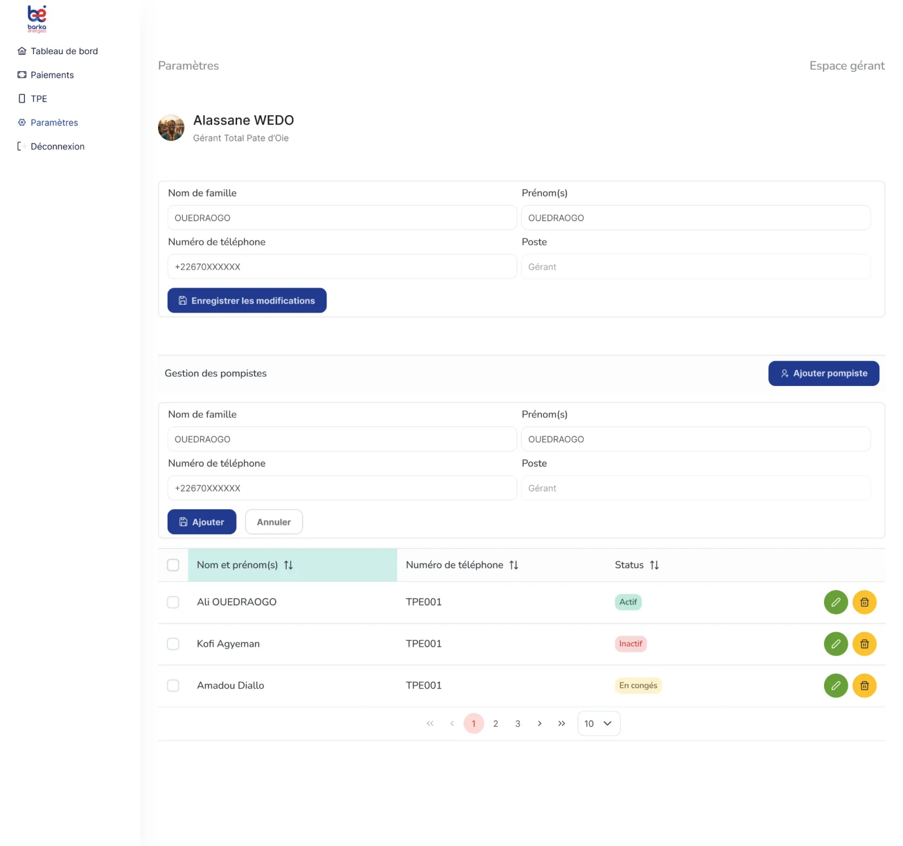Check the Ali OUEDRAOGO row checkbox
The height and width of the screenshot is (846, 903).
tap(173, 602)
